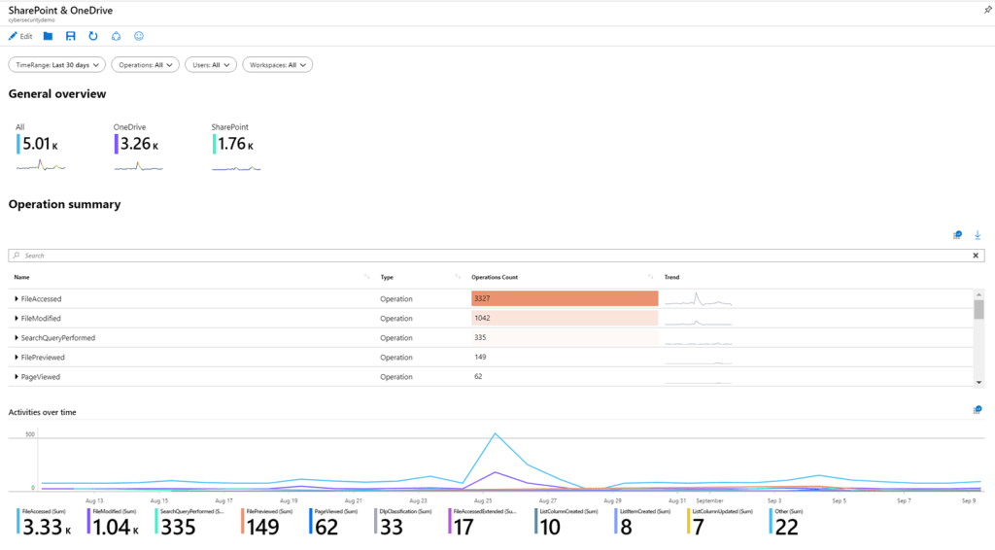Viewport: 995px width, 550px height.
Task: Expand the SearchQueryPerformed row
Action: tap(17, 338)
